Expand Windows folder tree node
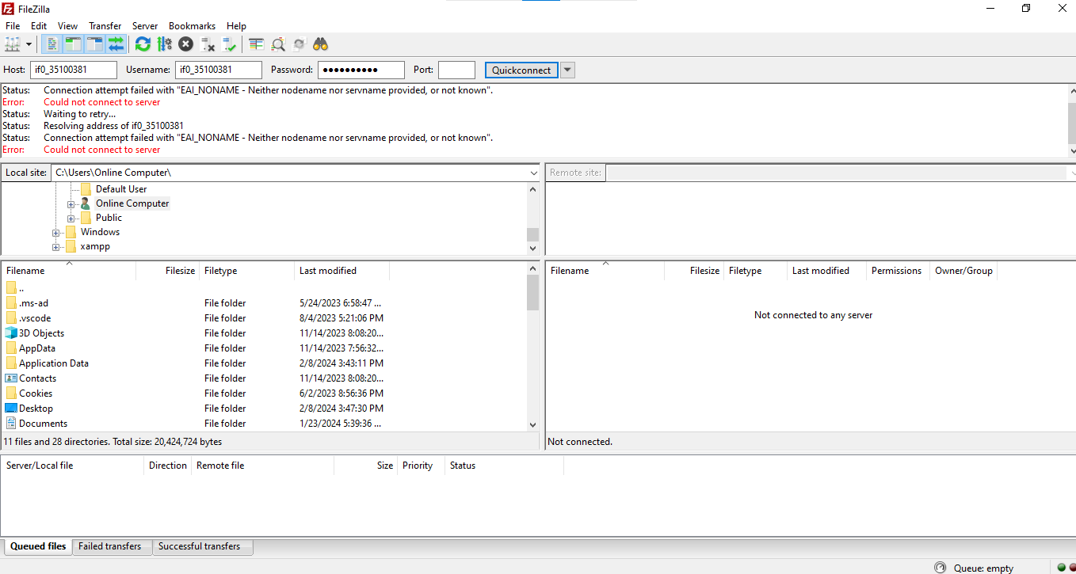1076x574 pixels. click(55, 233)
